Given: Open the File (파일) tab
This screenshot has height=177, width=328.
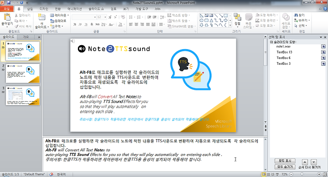Looking at the screenshot, I should point(7,9).
